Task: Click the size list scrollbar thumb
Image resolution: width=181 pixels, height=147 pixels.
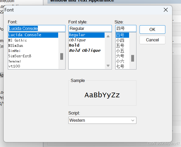Action: click(x=132, y=58)
